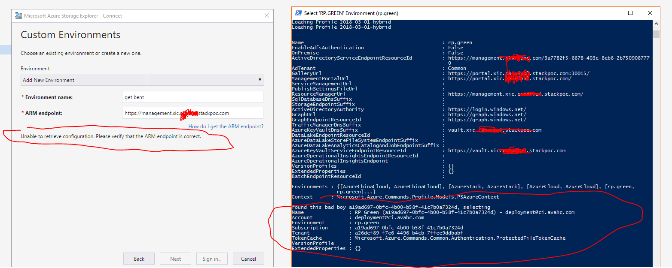
Task: Click the Cancel button
Action: [248, 259]
